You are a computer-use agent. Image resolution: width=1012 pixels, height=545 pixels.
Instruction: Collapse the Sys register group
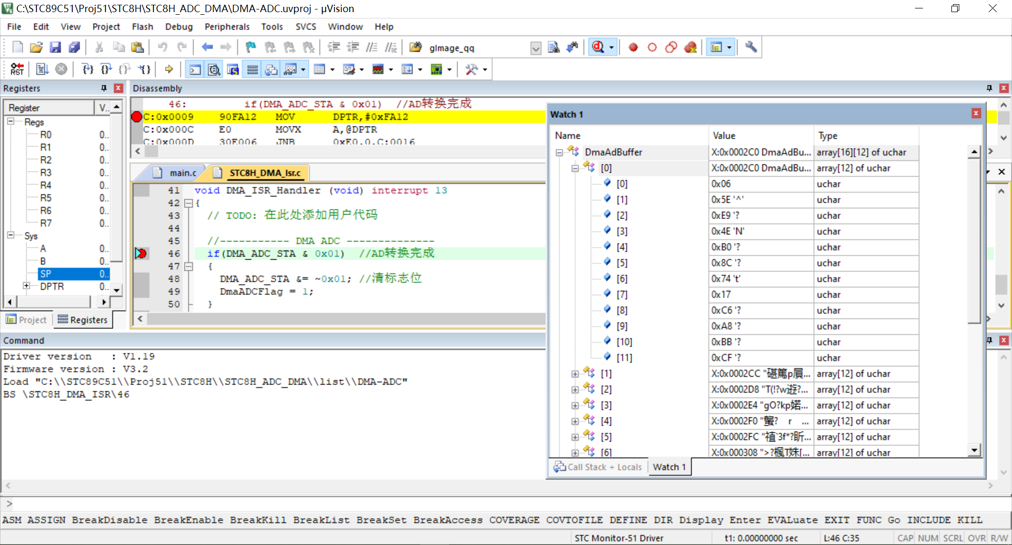[11, 235]
